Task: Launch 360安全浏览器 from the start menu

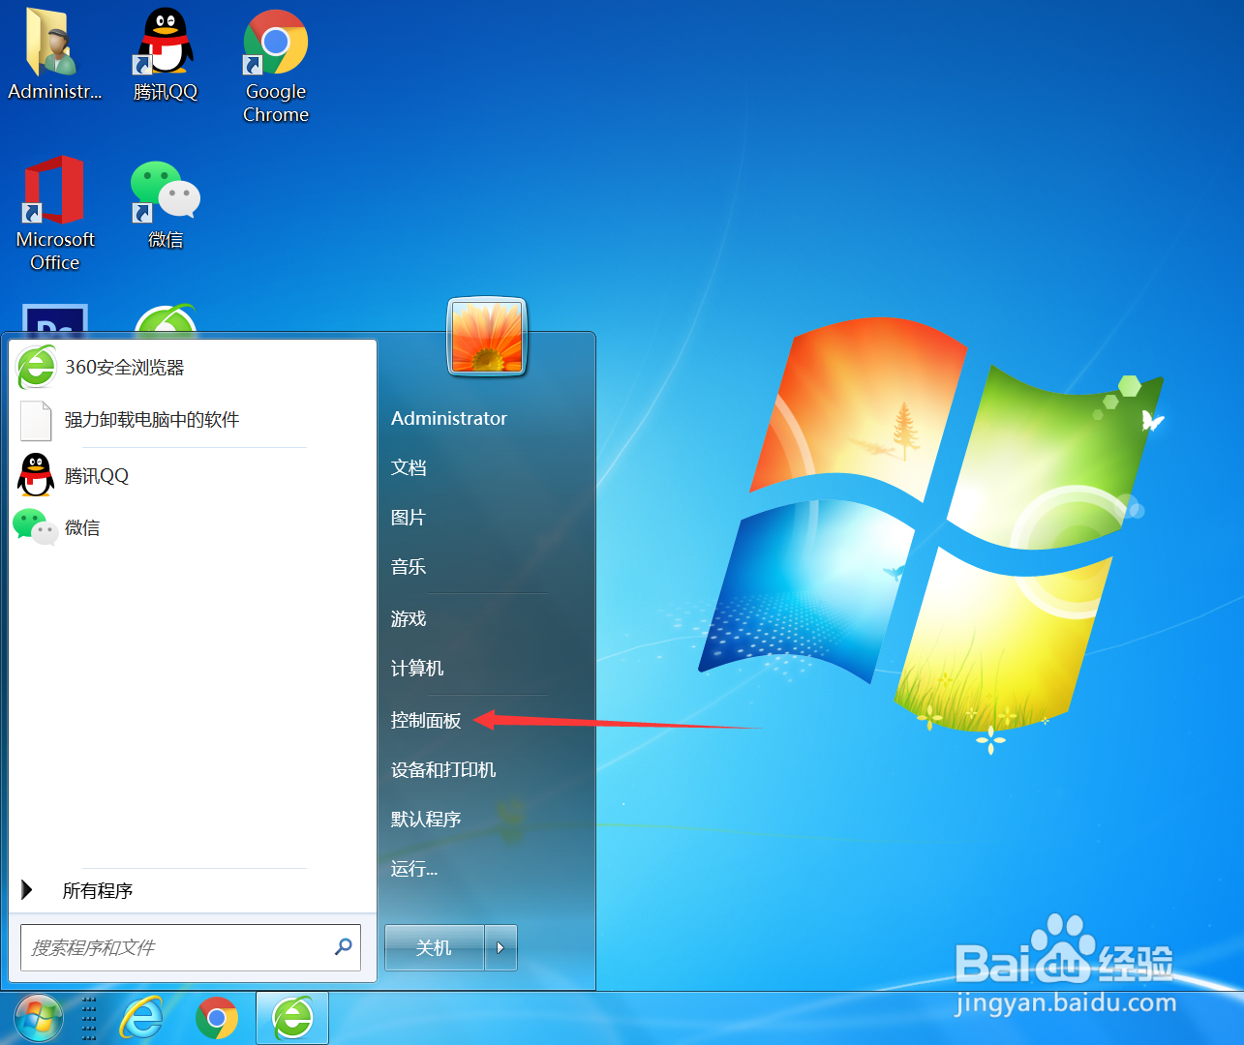Action: pyautogui.click(x=193, y=368)
